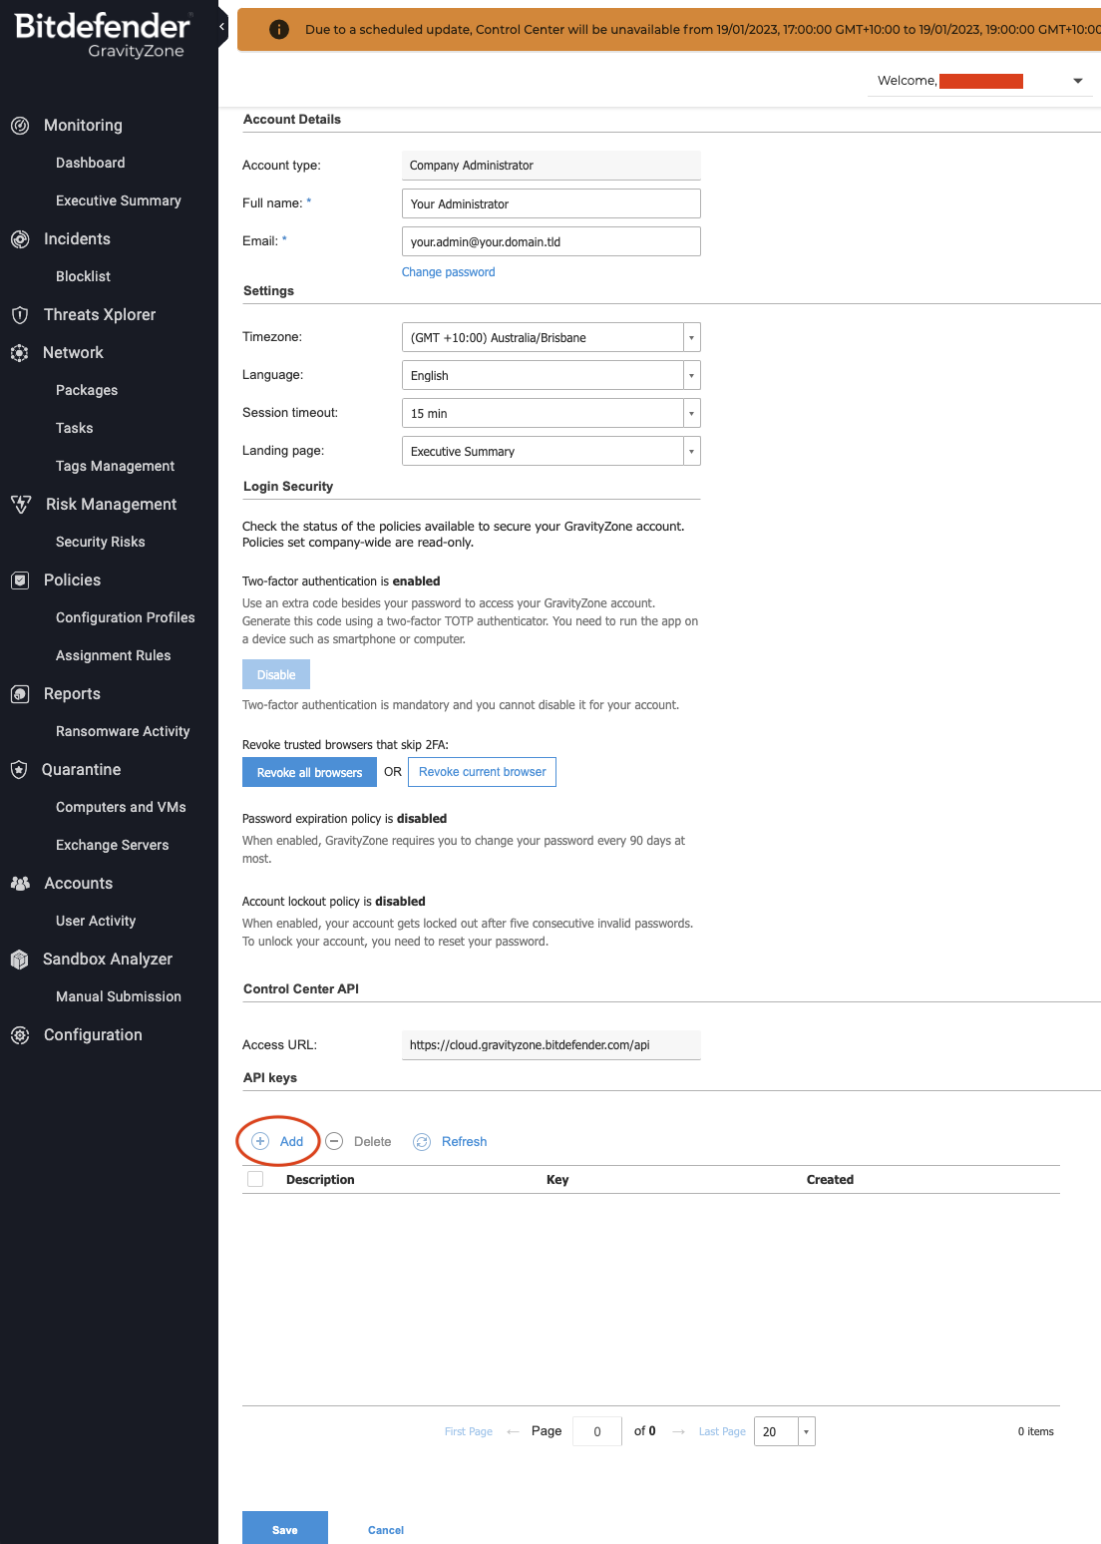Click inside the Email input field
Screen dimensions: 1101x1544
pyautogui.click(x=550, y=240)
